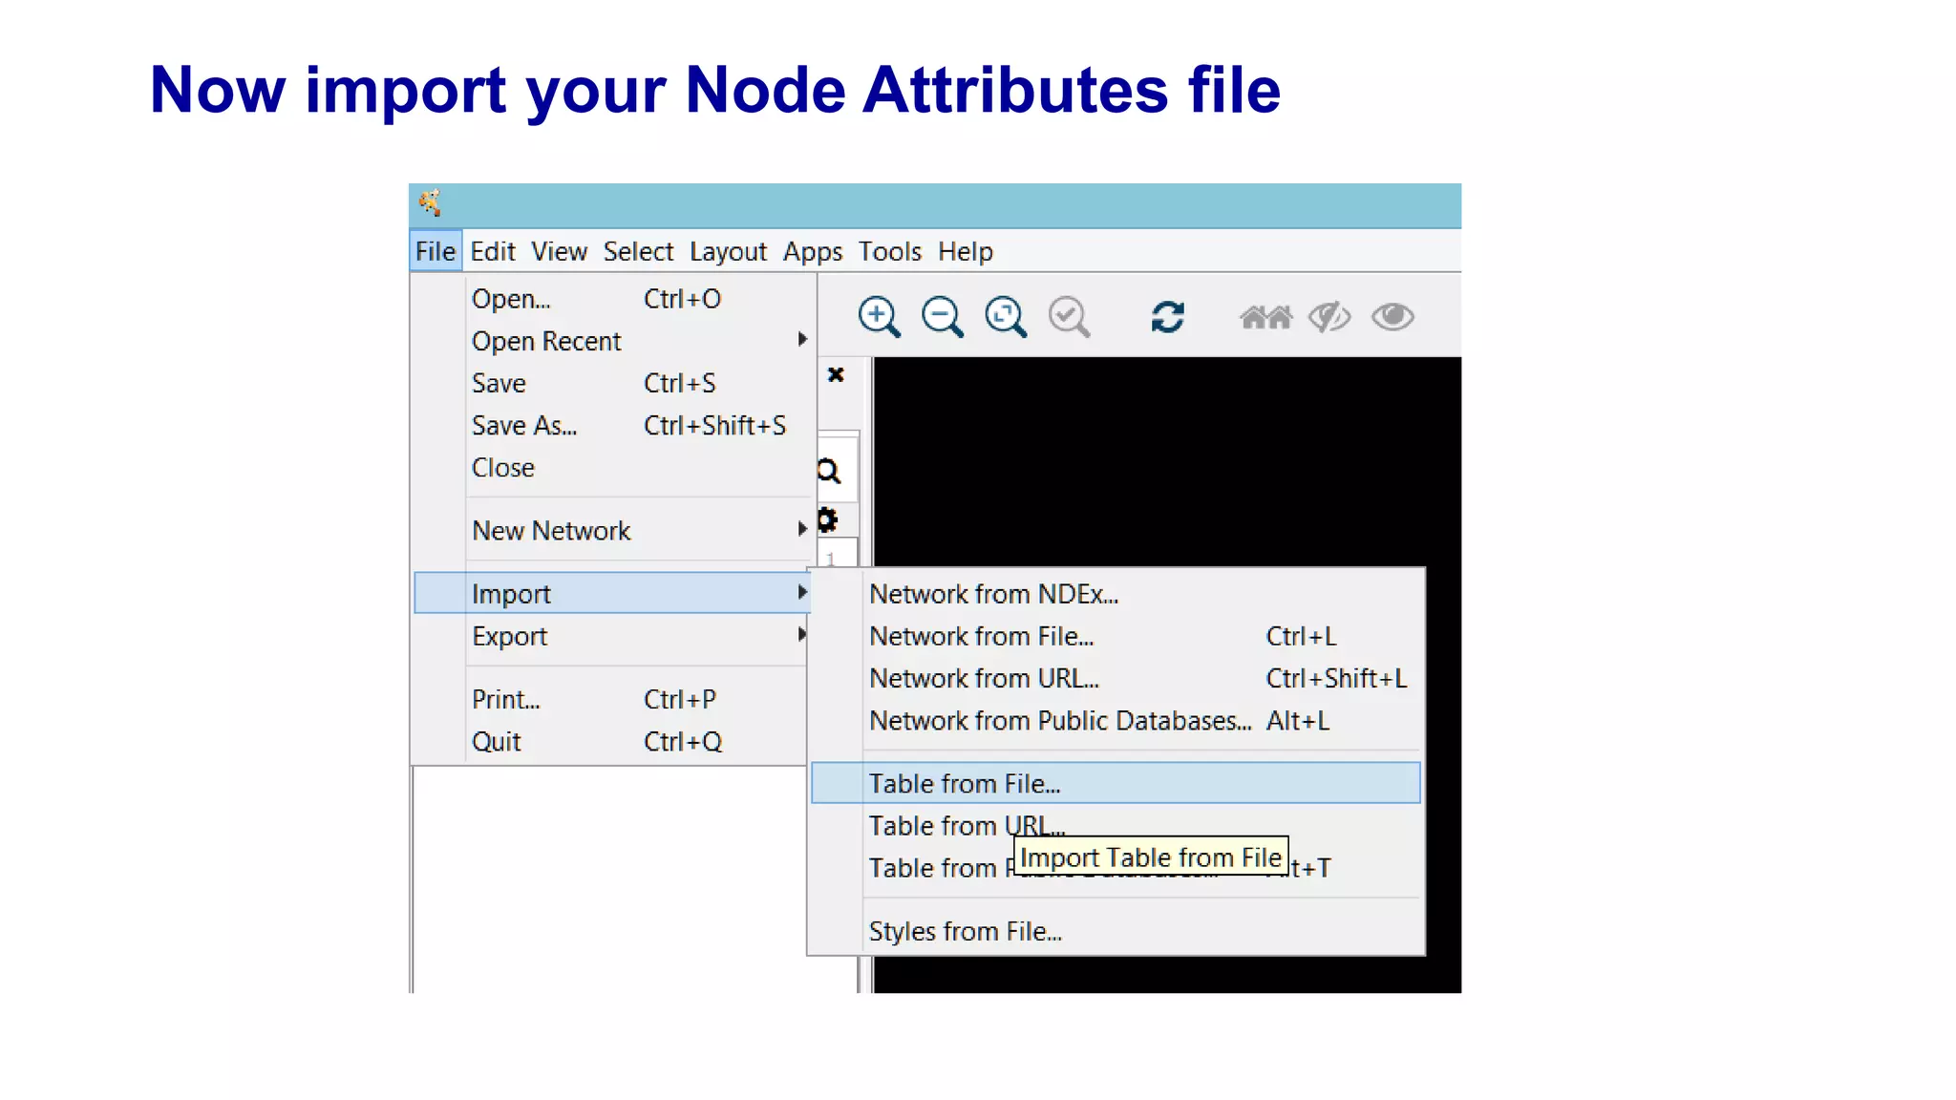Image resolution: width=1956 pixels, height=1100 pixels.
Task: Select Table from File menu entry
Action: 965,783
